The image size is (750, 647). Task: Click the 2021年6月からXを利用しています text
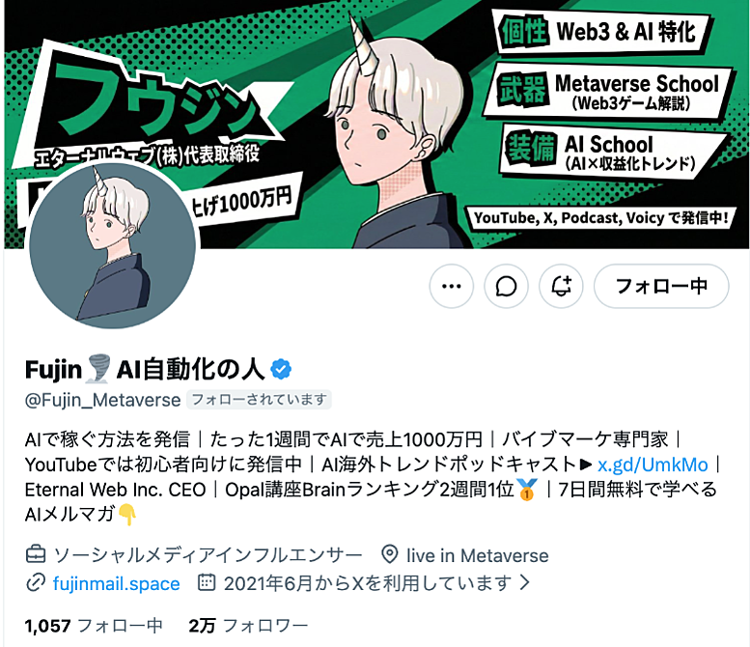(x=368, y=583)
